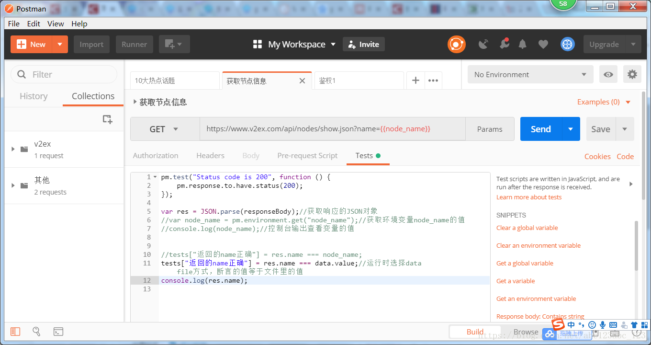Send the request
This screenshot has height=345, width=651.
point(541,129)
